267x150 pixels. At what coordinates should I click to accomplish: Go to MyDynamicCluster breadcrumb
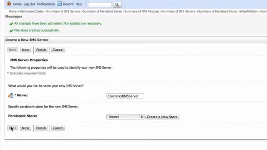pyautogui.click(x=32, y=11)
